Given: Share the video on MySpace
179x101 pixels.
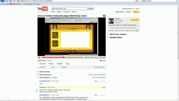Looking at the screenshot, I should tap(64, 67).
